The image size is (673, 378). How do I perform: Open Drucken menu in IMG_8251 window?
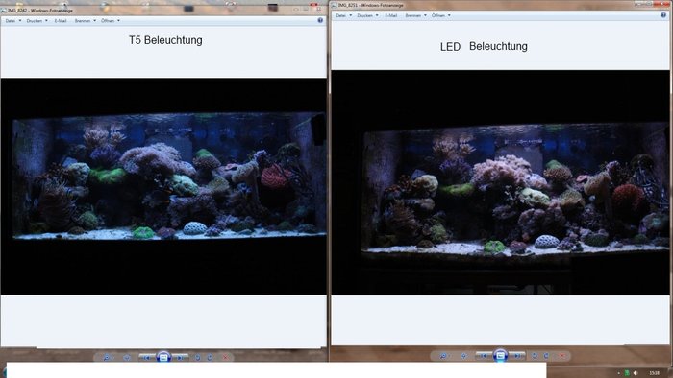367,15
